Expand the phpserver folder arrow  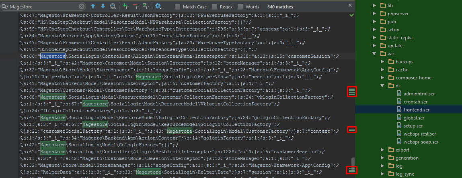(x=374, y=14)
